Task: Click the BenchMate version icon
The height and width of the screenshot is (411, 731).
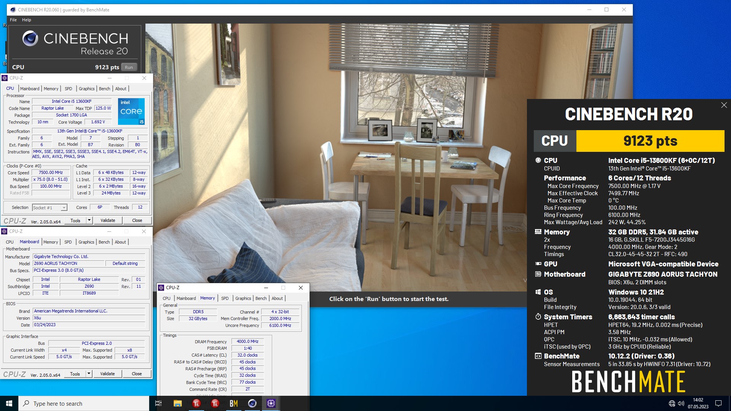Action: coord(538,356)
